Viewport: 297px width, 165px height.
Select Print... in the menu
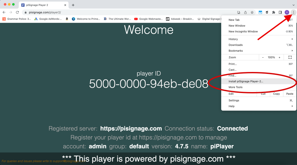(x=259, y=64)
